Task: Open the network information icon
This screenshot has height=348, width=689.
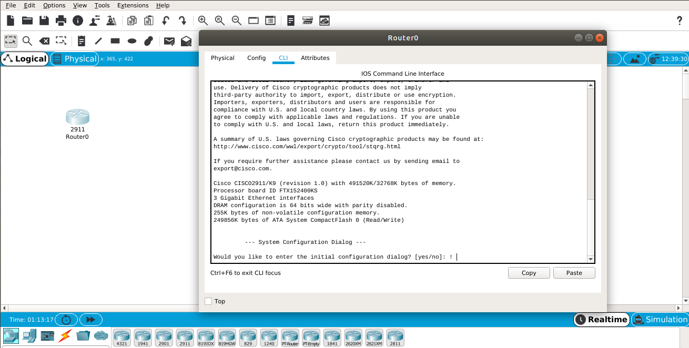Action: (78, 21)
